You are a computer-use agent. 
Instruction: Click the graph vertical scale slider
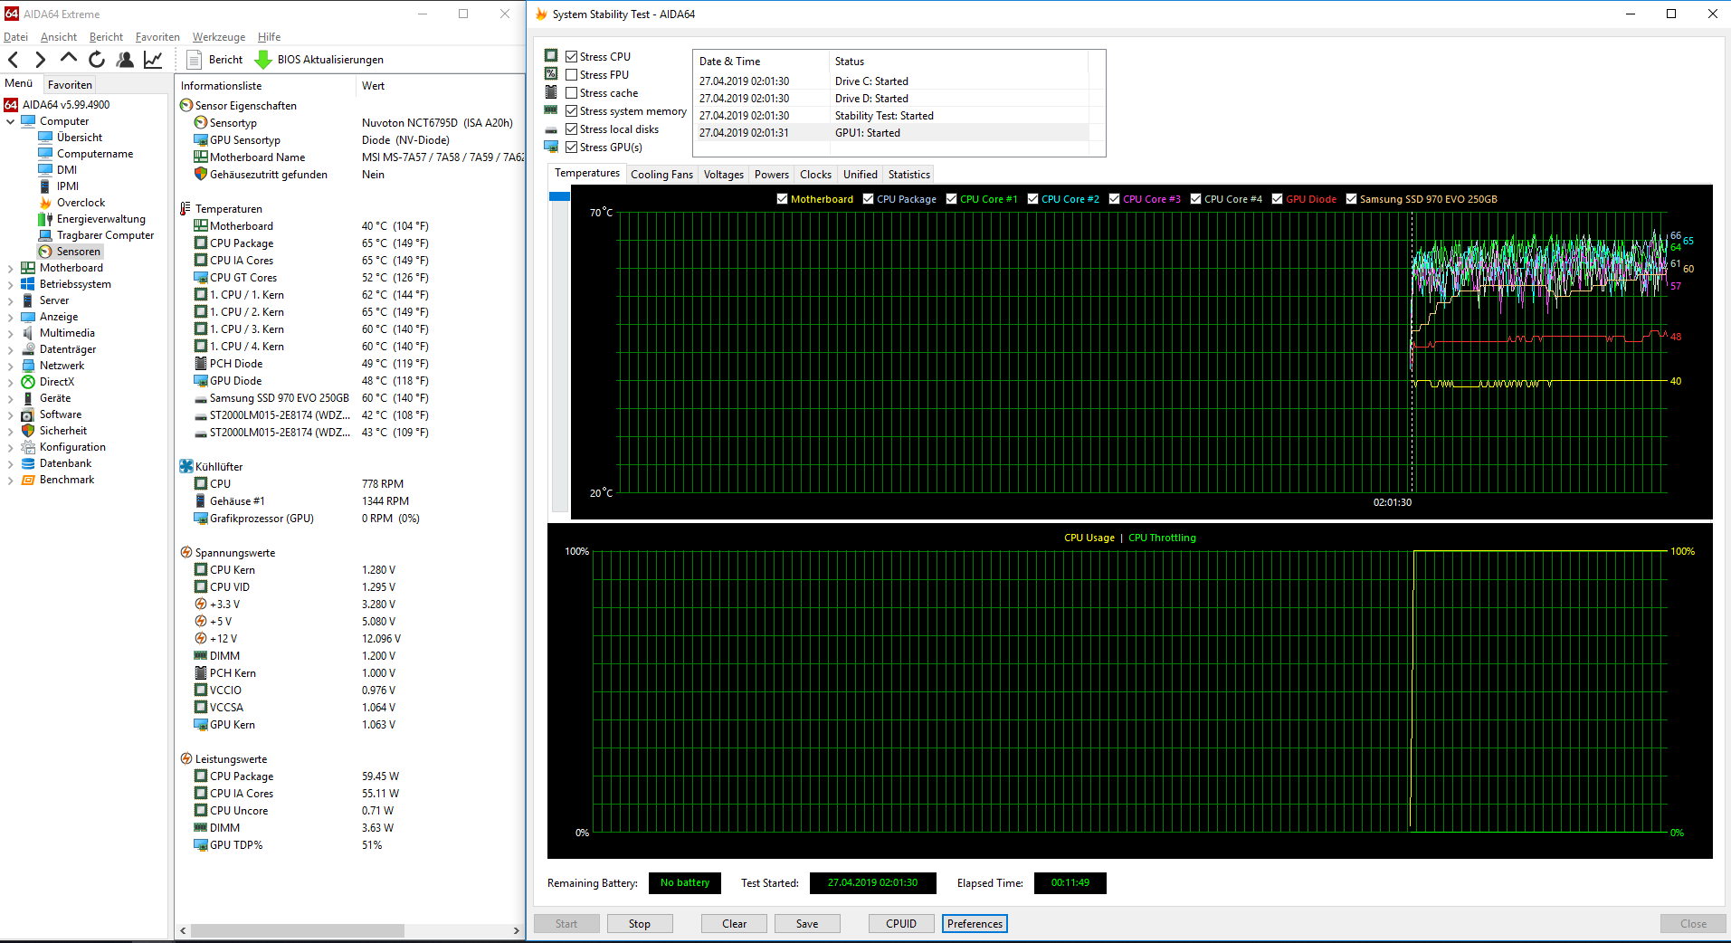(559, 196)
